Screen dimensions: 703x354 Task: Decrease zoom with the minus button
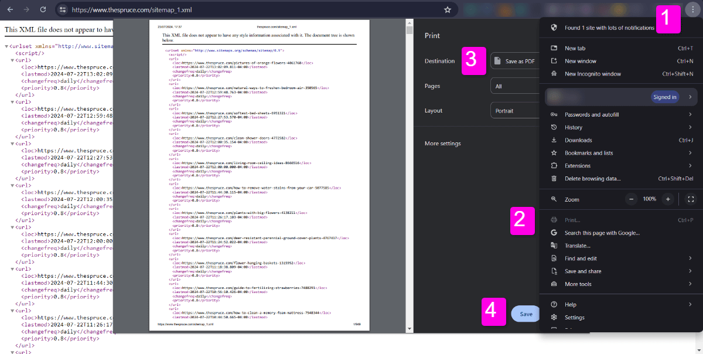click(632, 199)
